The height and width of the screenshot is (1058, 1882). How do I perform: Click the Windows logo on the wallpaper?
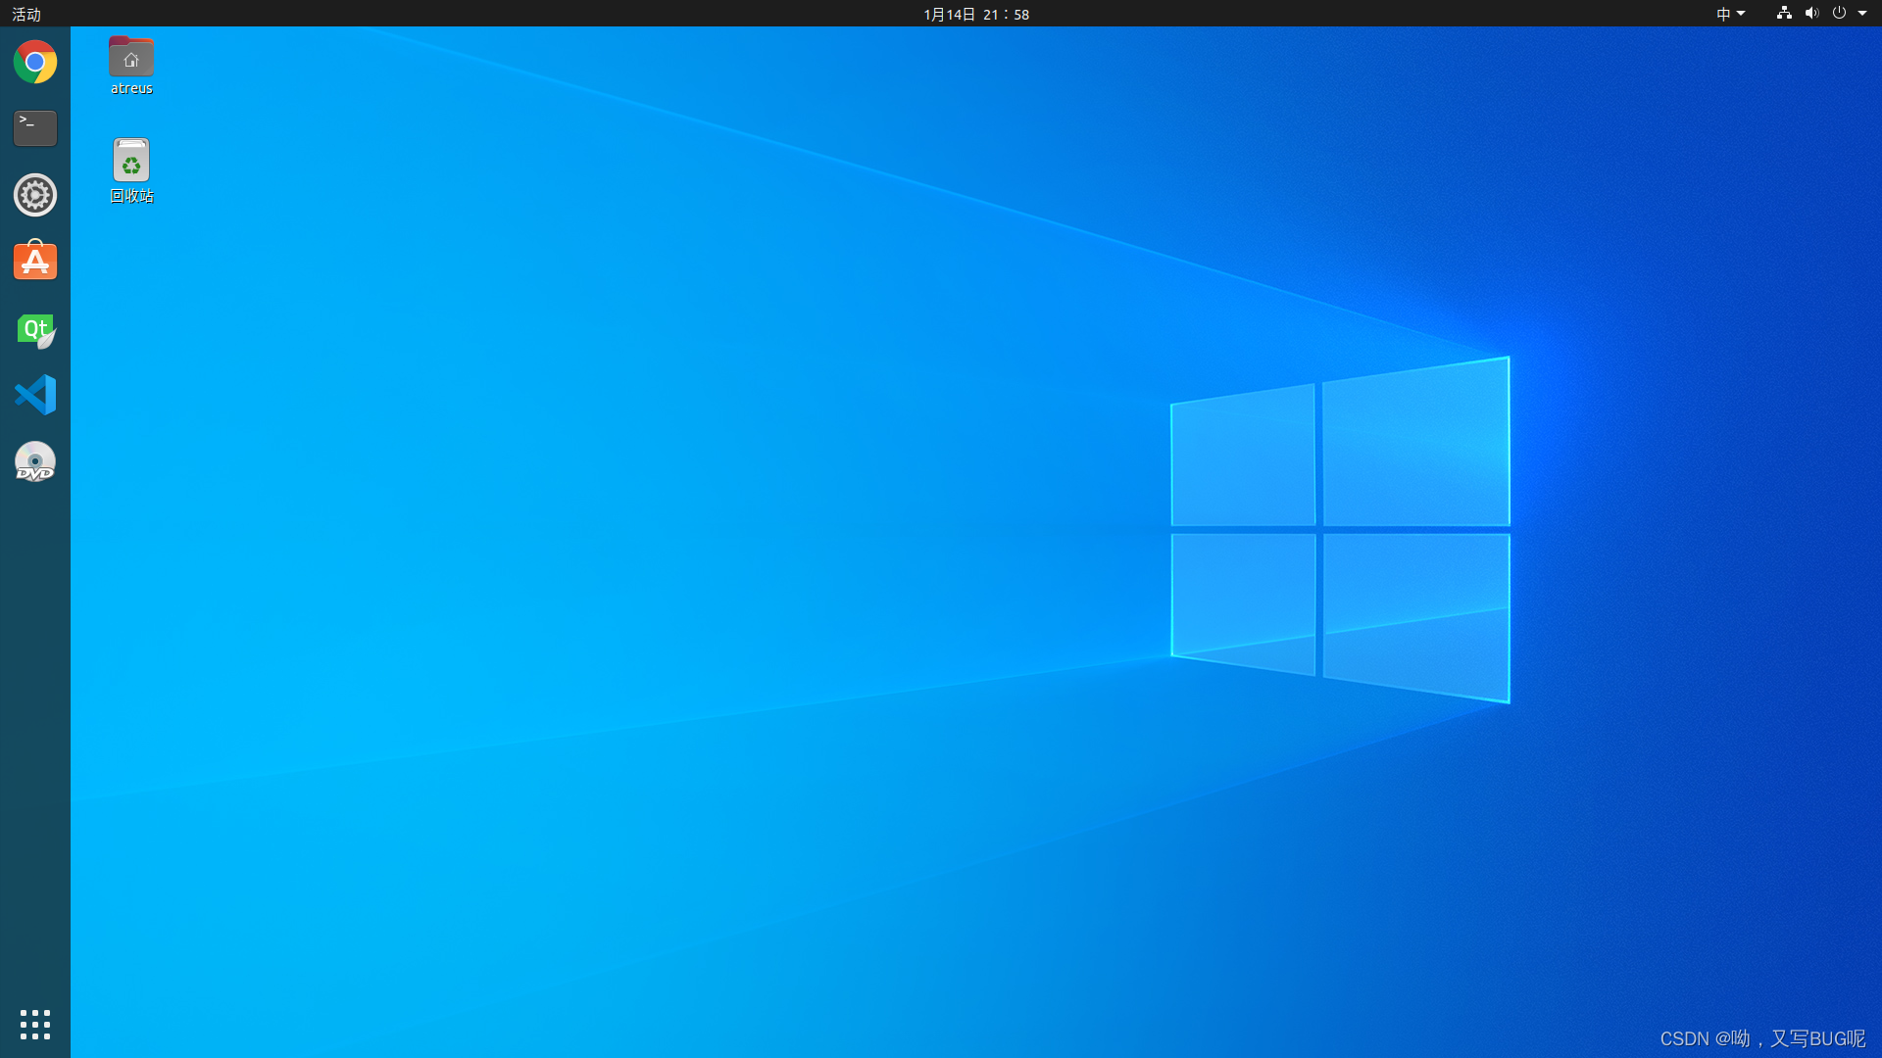(1340, 529)
